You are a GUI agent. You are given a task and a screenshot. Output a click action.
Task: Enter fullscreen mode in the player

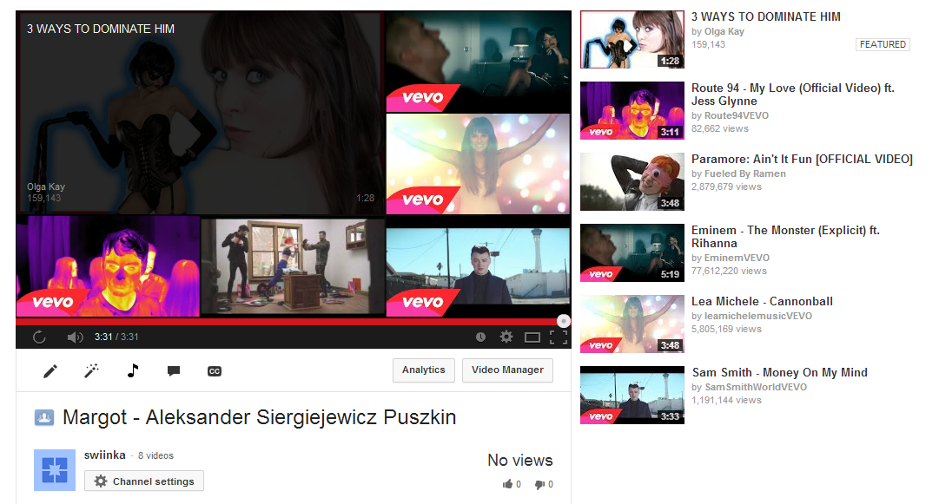pyautogui.click(x=559, y=337)
